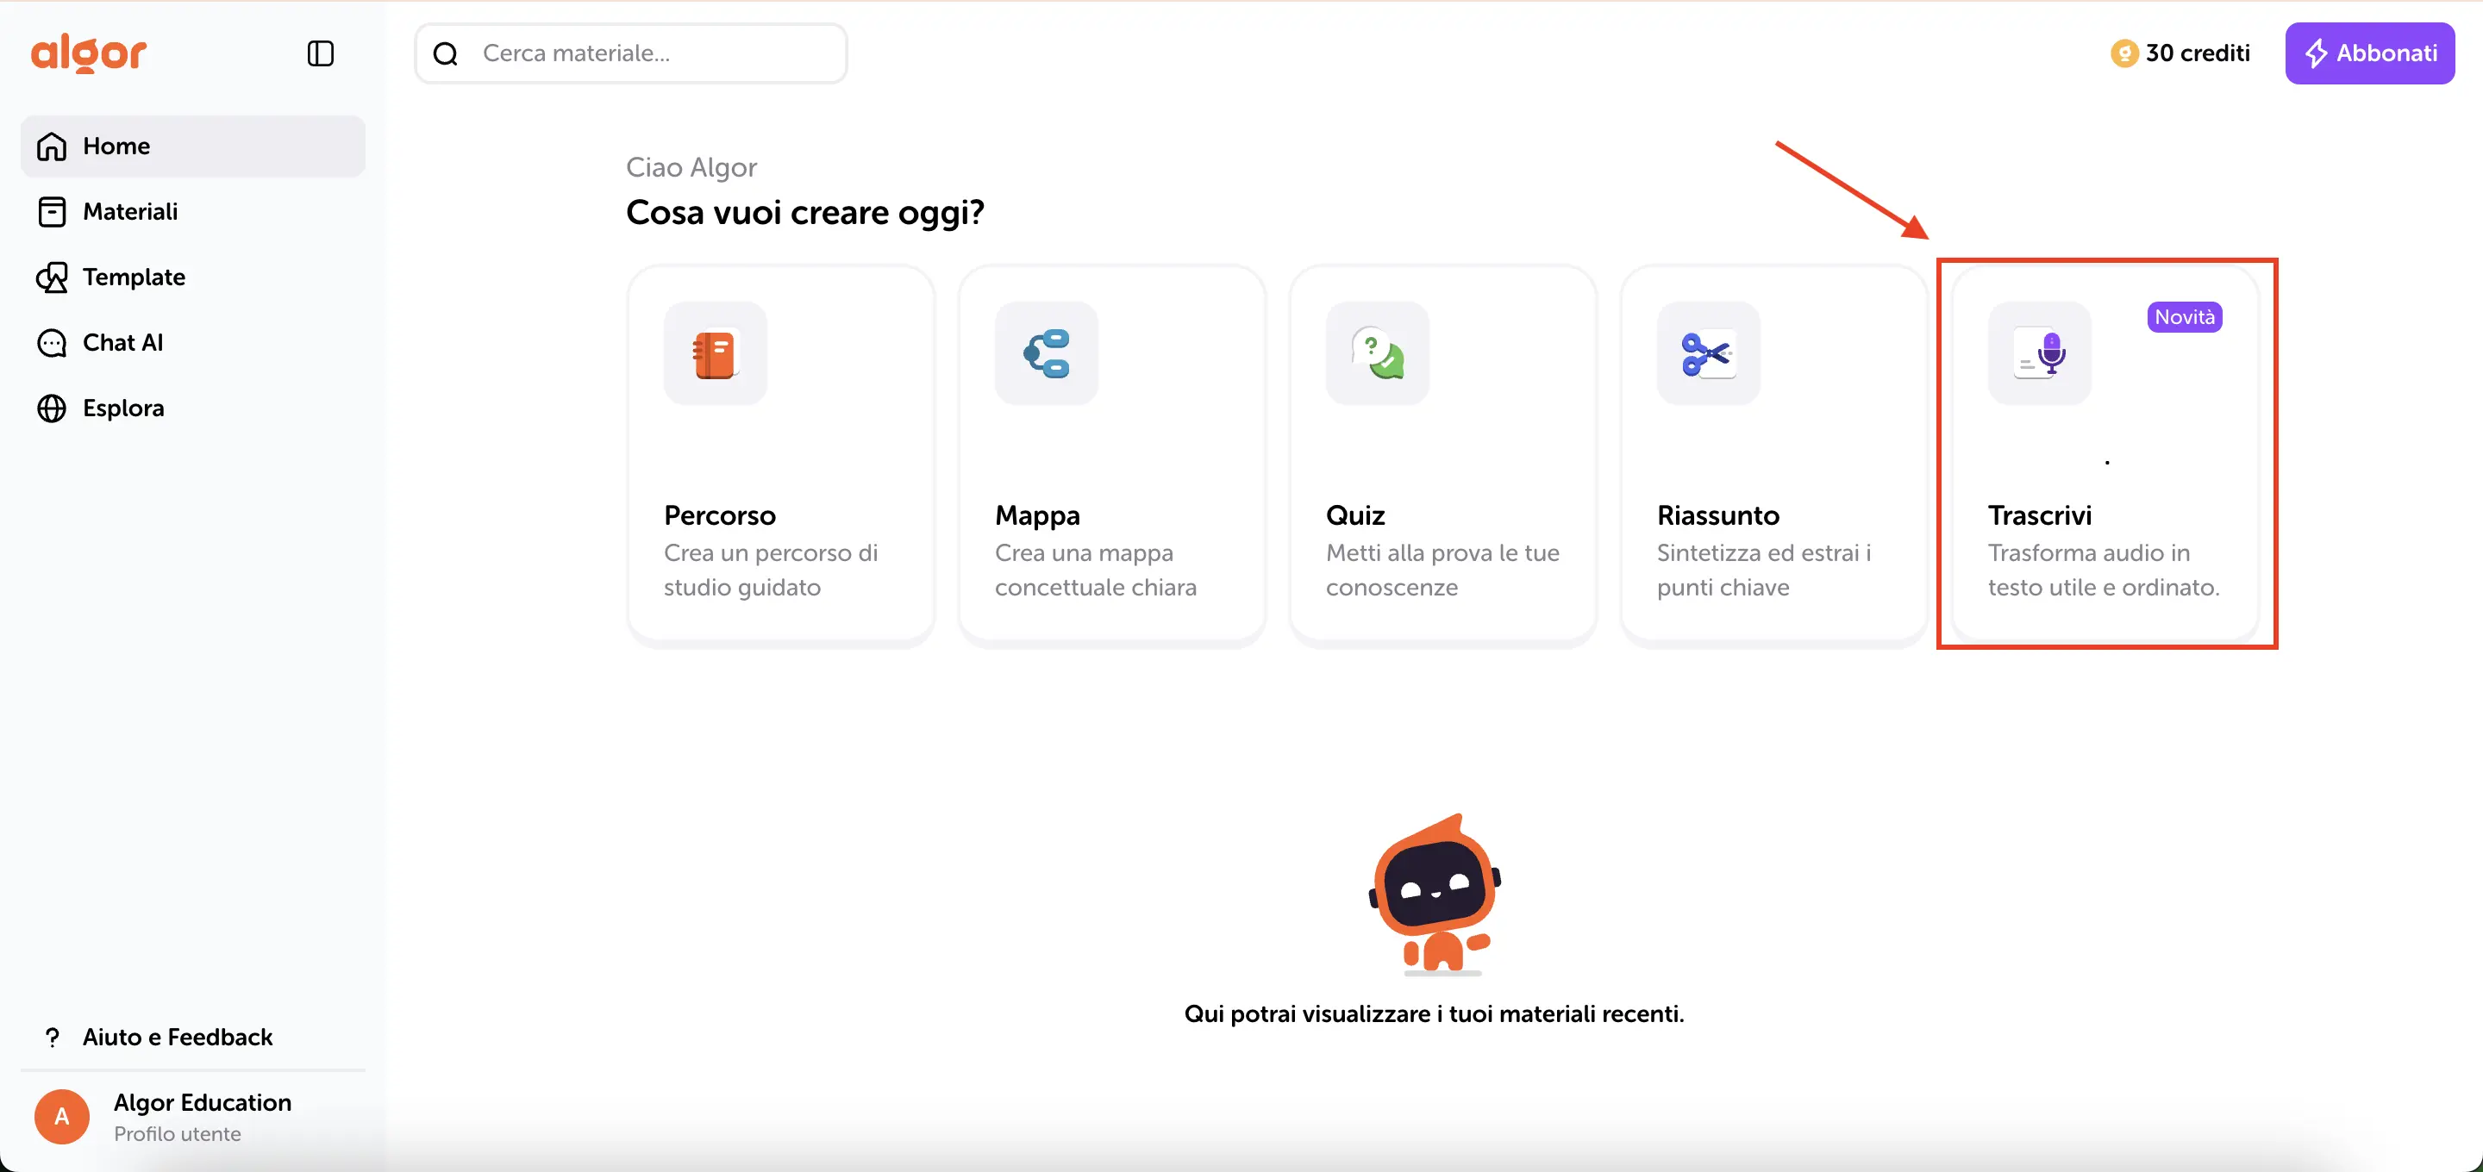Click the scissors Riassunto icon

pos(1708,353)
